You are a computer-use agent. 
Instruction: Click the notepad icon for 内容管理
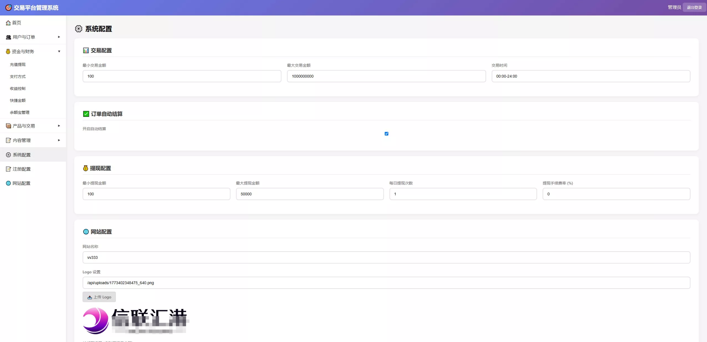click(x=8, y=140)
